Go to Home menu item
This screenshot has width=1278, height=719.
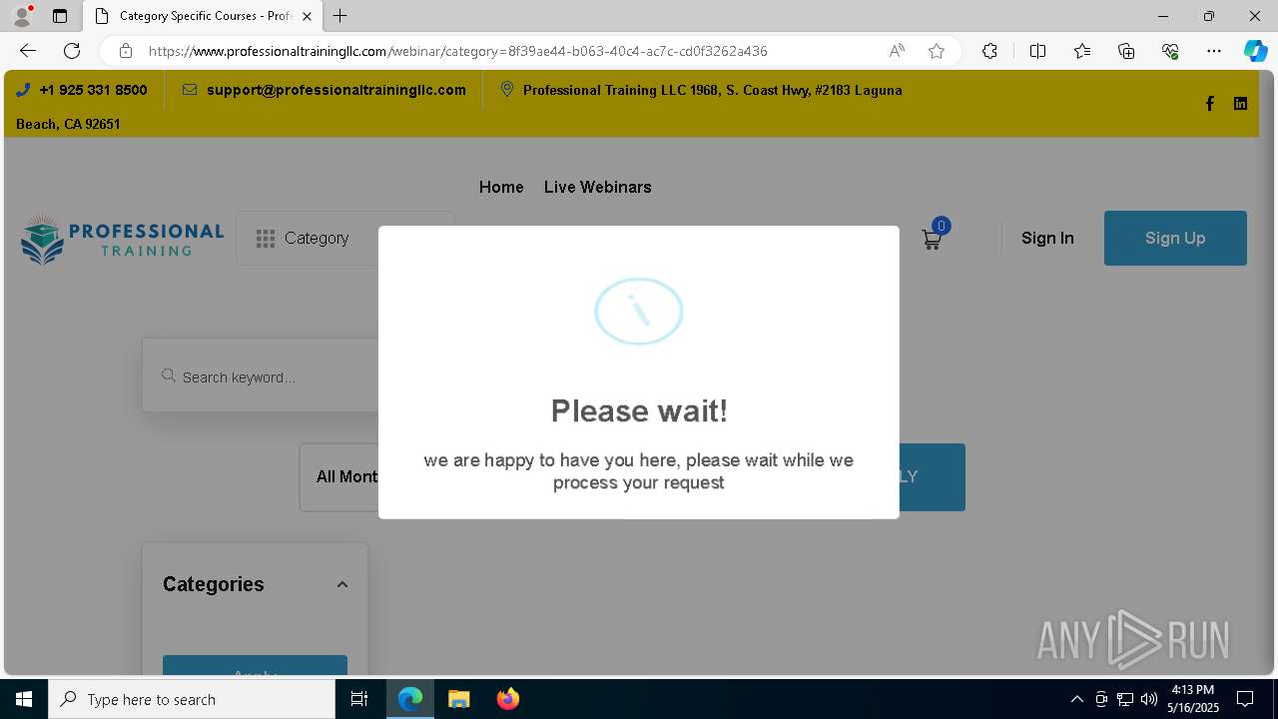501,187
